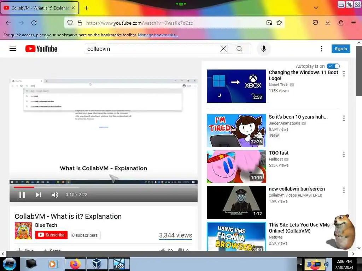Save page to Pocket
Viewport: 362px width, 271px height.
coord(315,23)
